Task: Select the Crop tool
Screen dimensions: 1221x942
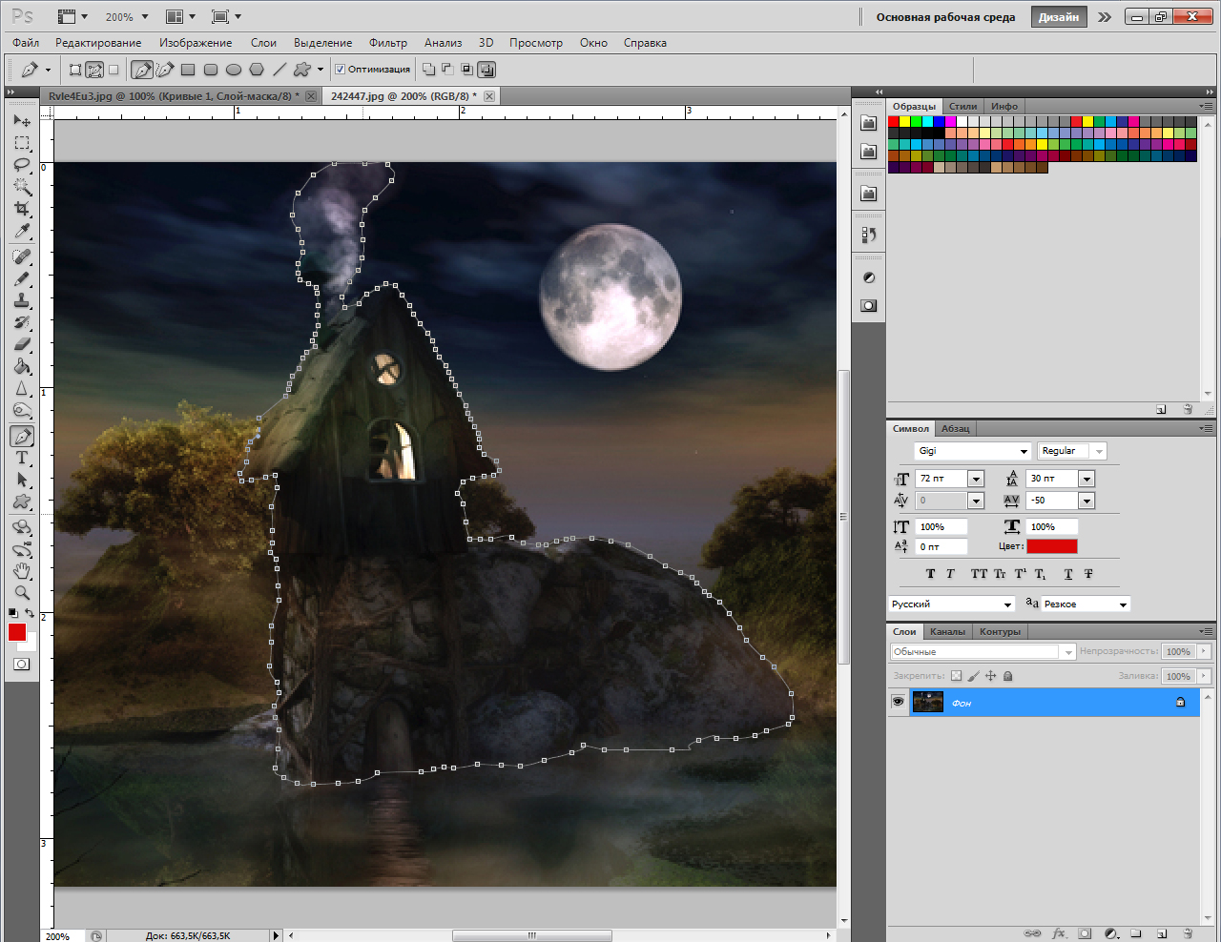Action: click(22, 209)
